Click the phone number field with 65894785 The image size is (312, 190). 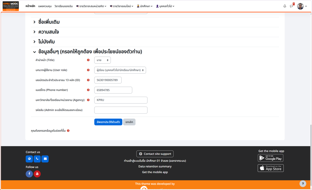tap(113, 90)
